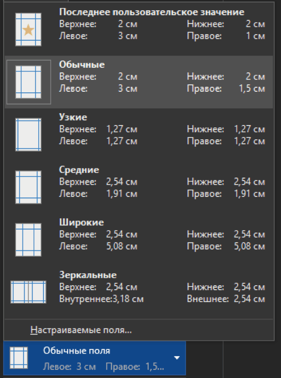Click Нижнее 1,27 см in Узкие entry
281x378 pixels.
[x=226, y=129]
